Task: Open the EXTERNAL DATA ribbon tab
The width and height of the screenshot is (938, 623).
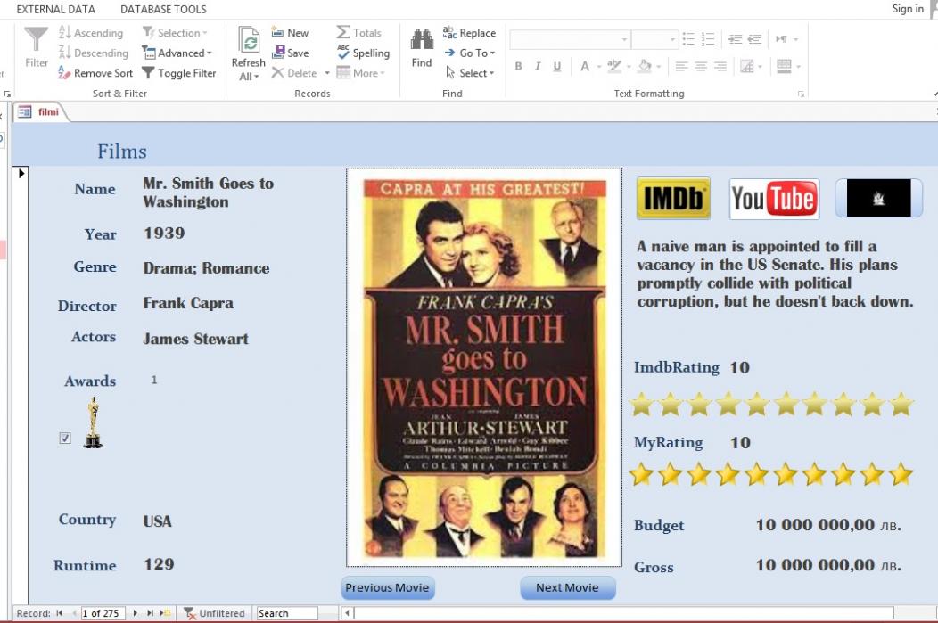Action: tap(55, 9)
